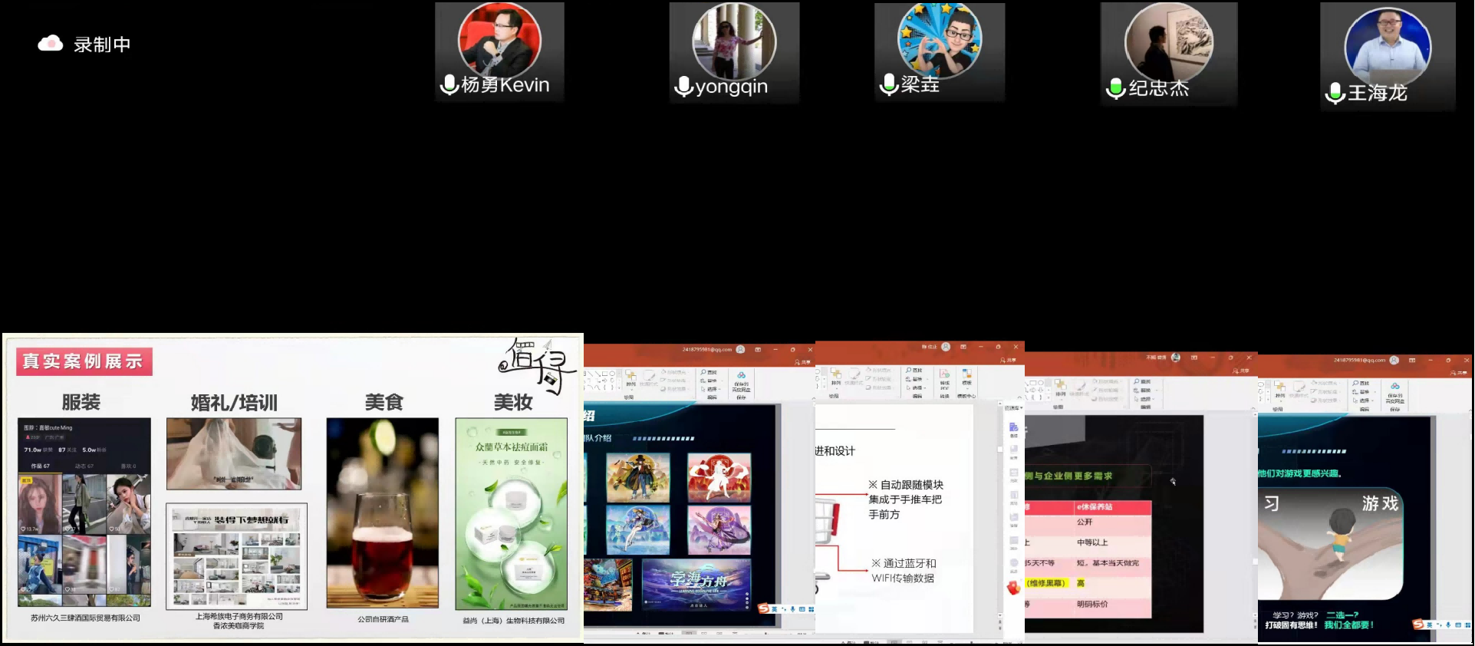Click the red envelope icon in side panel
The image size is (1475, 646).
tap(1013, 588)
